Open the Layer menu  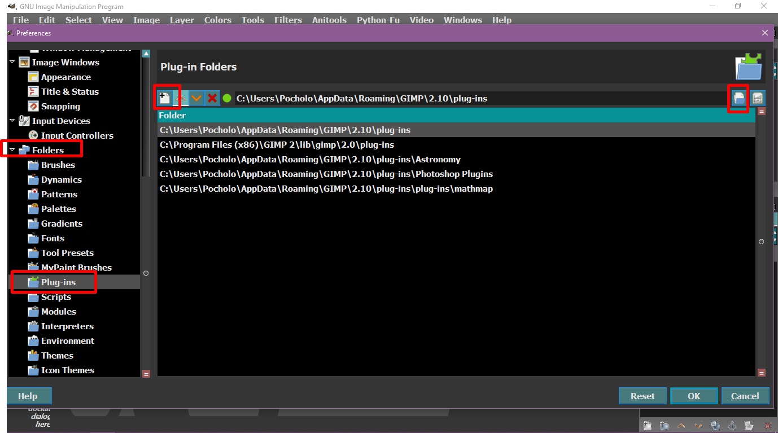pyautogui.click(x=182, y=20)
